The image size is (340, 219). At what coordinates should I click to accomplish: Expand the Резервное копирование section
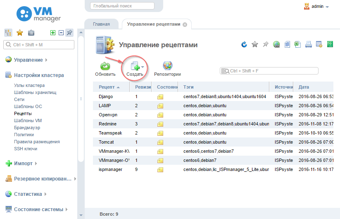pyautogui.click(x=43, y=179)
